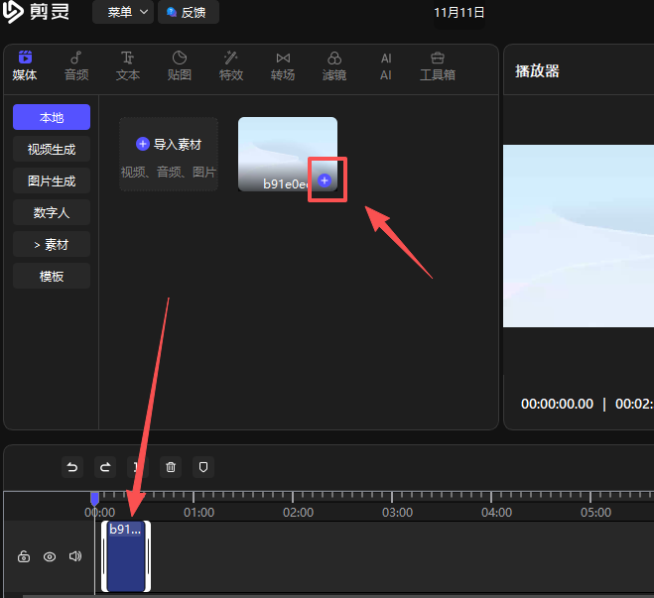Click the redo arrow in timeline toolbar

(x=104, y=466)
